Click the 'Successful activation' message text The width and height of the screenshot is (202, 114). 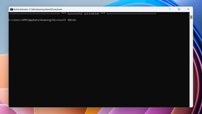(83, 14)
